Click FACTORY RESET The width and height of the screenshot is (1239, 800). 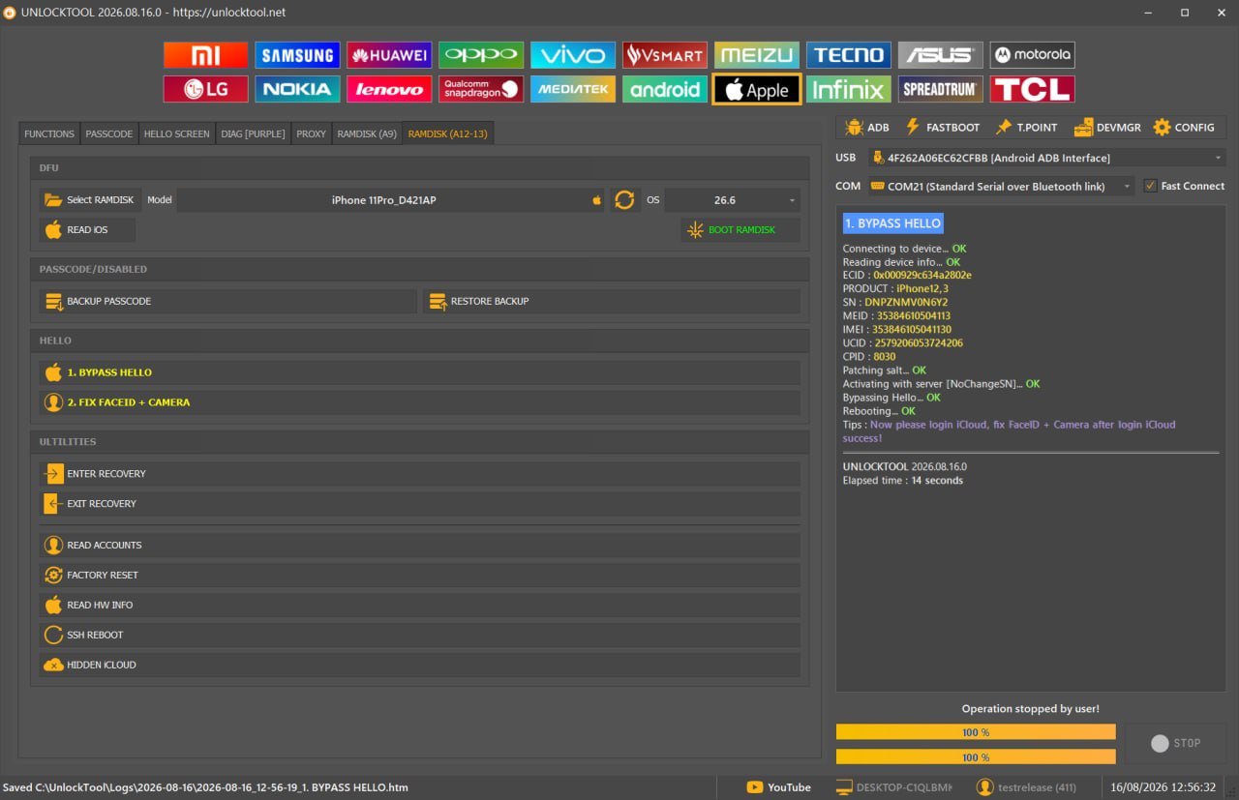419,576
